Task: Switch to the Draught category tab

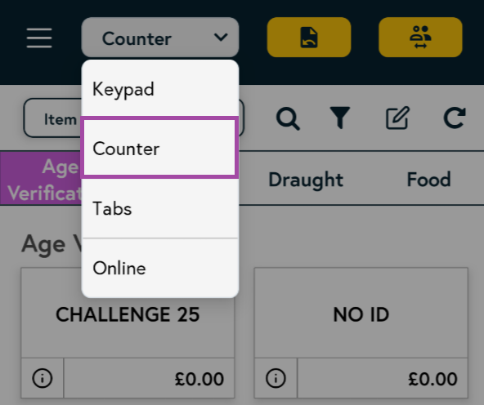Action: (x=306, y=180)
